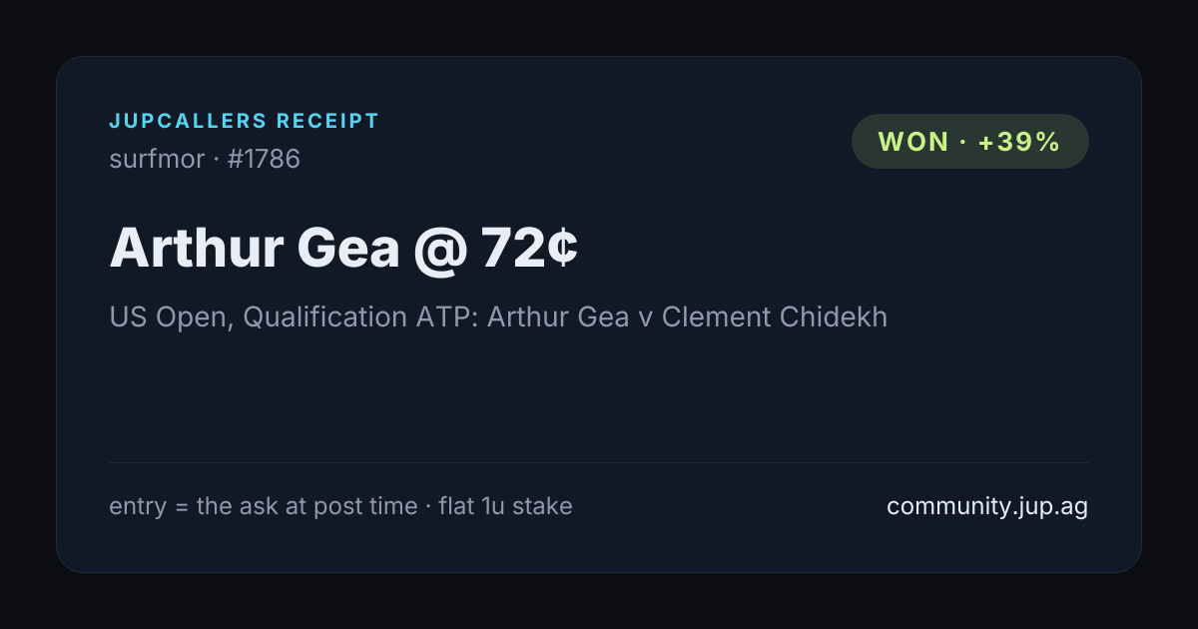Screen dimensions: 1198x629
Task: Click the WON status word in badge
Action: point(913,142)
